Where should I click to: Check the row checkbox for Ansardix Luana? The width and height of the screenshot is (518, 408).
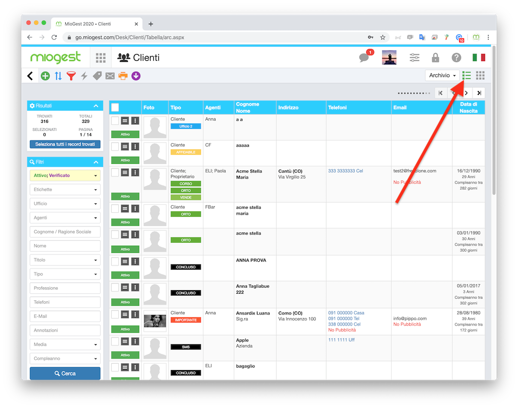tap(115, 314)
